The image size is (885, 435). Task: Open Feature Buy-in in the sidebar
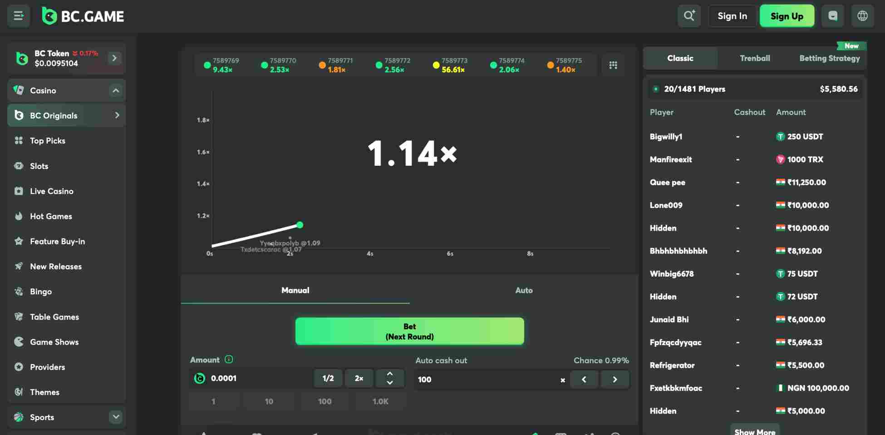[x=66, y=242]
